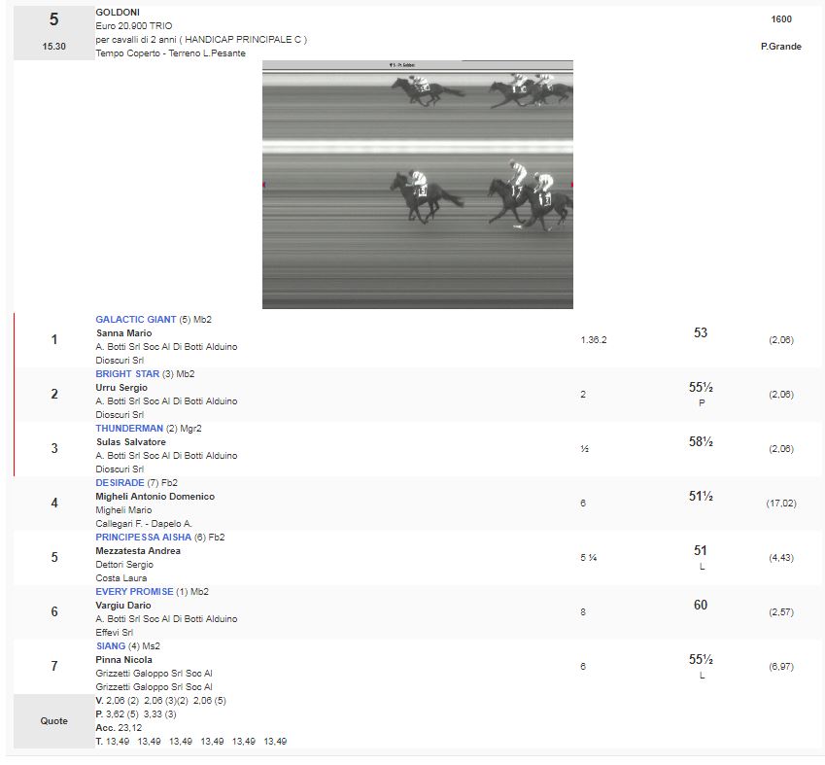825x765 pixels.
Task: Click the PRINCIPESSA AISHA horse link
Action: pyautogui.click(x=144, y=538)
